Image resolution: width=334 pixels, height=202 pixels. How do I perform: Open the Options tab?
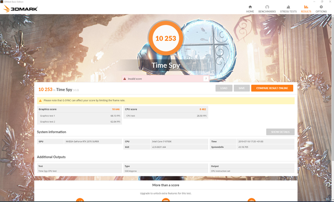(321, 9)
